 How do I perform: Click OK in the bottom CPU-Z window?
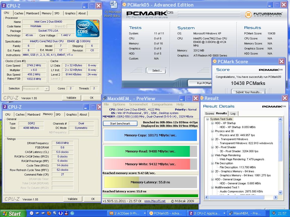click(93, 199)
